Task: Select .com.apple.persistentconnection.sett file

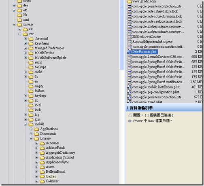Action: (158, 46)
